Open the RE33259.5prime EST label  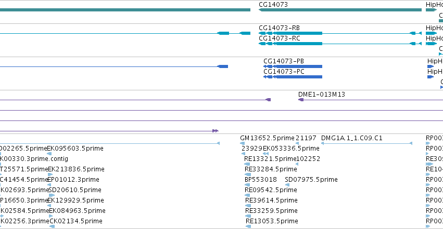(271, 211)
